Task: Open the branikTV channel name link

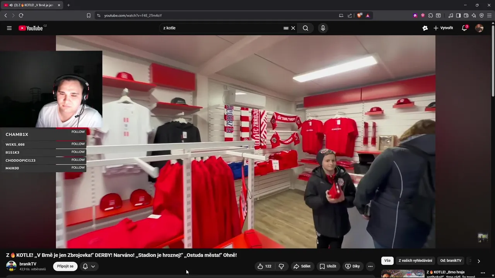Action: click(x=28, y=264)
